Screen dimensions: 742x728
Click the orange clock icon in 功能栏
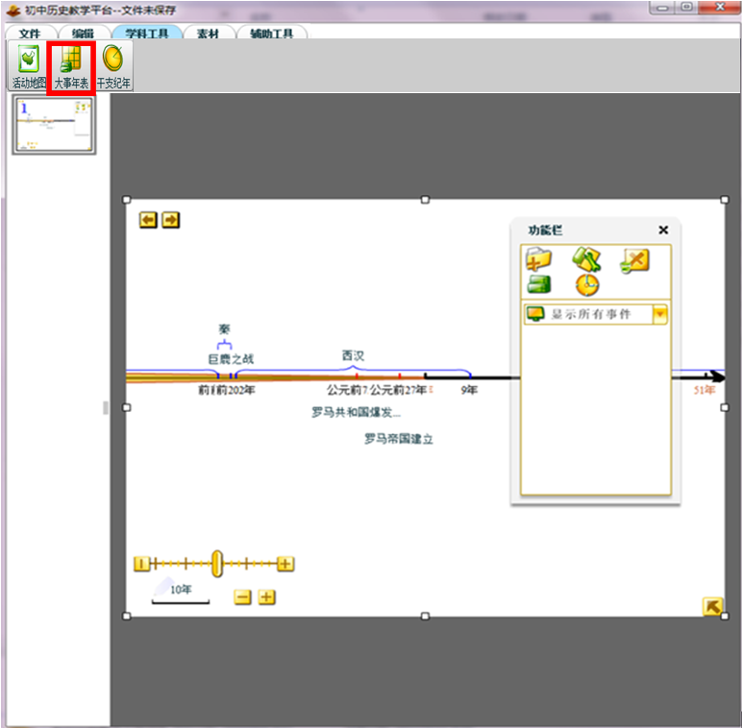pyautogui.click(x=586, y=284)
